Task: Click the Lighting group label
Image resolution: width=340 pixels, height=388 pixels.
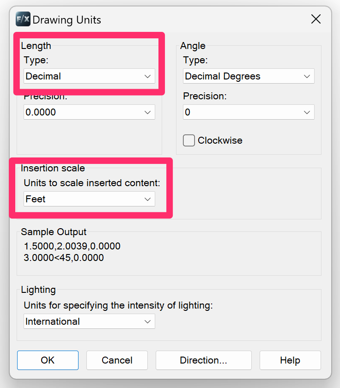Action: point(38,290)
